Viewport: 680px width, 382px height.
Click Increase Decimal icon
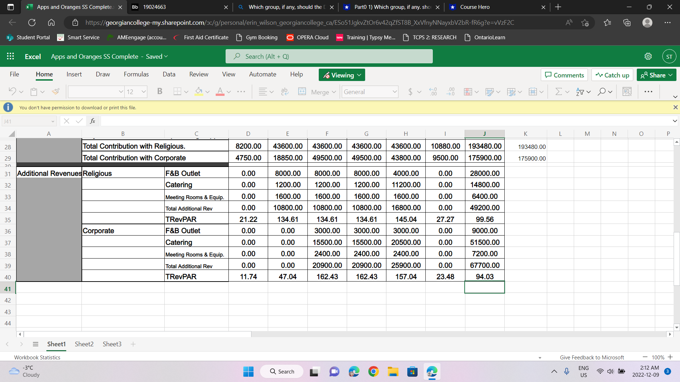pyautogui.click(x=433, y=92)
